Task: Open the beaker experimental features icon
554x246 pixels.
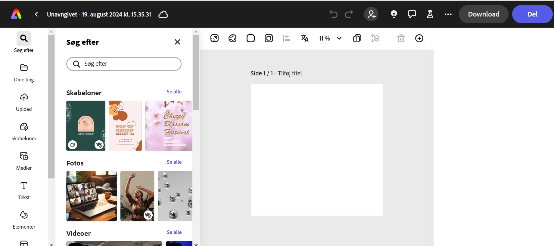Action: (430, 14)
